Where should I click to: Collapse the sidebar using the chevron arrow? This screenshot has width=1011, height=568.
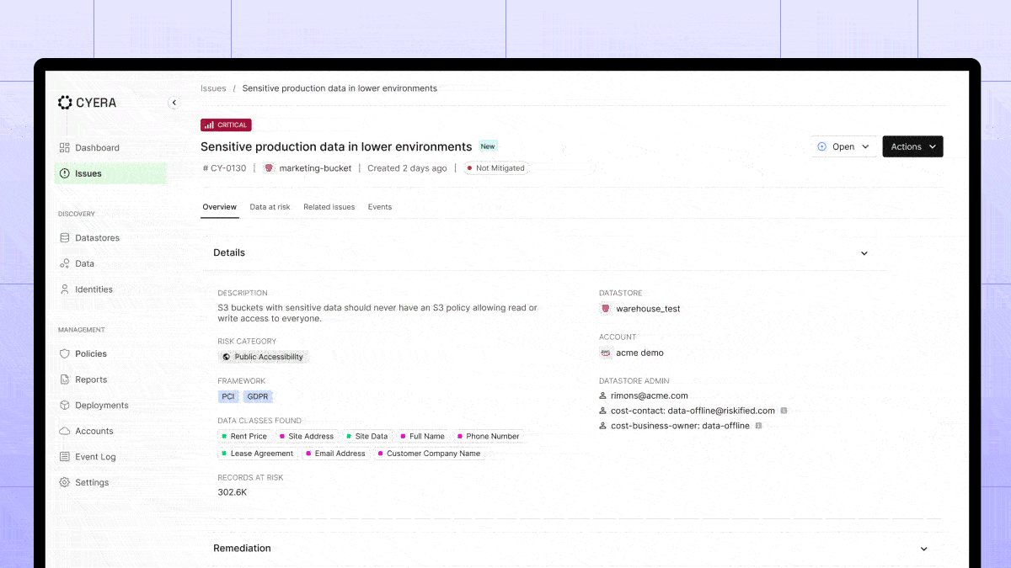coord(174,102)
